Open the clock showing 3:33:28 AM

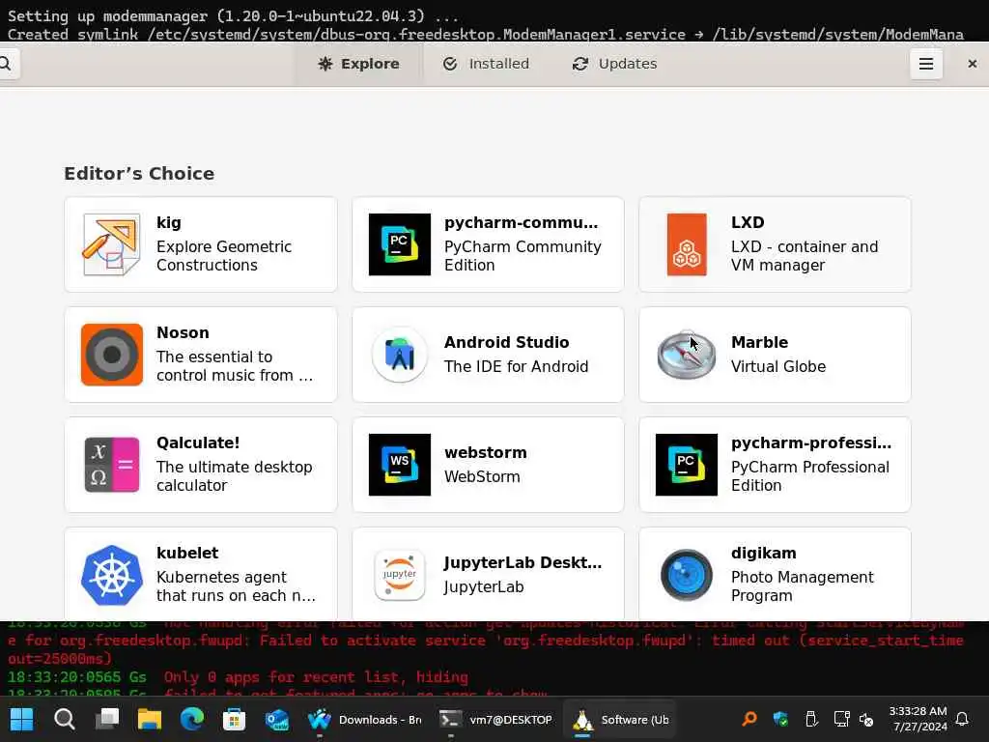point(918,719)
